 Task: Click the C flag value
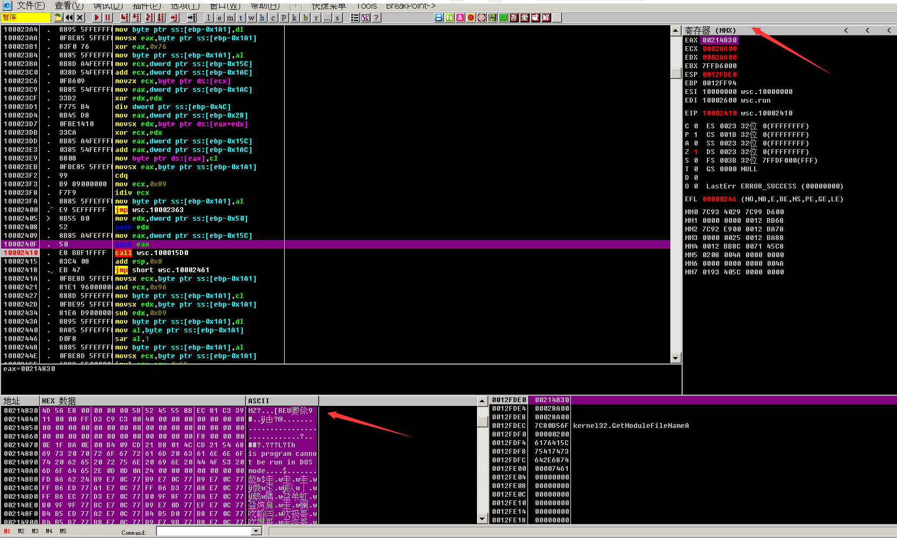(696, 126)
